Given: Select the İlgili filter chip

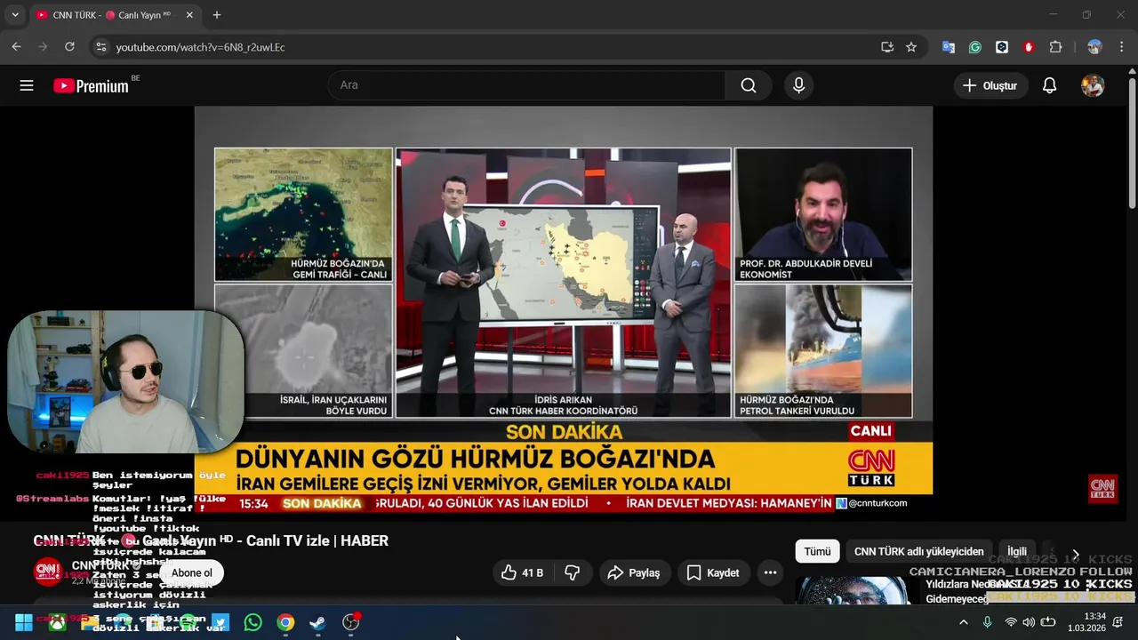Looking at the screenshot, I should pyautogui.click(x=1016, y=551).
